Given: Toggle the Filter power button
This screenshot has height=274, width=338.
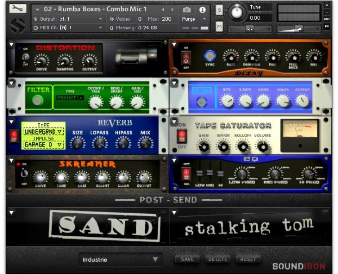Looking at the screenshot, I should 38,101.
